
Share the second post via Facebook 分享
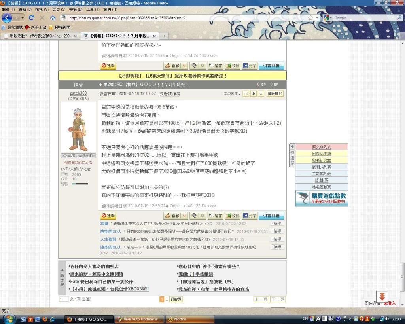pos(250,216)
